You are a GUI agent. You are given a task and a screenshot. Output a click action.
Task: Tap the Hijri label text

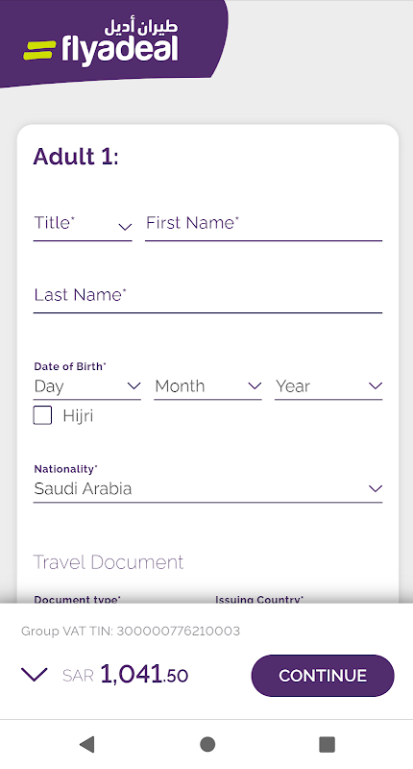[x=78, y=416]
